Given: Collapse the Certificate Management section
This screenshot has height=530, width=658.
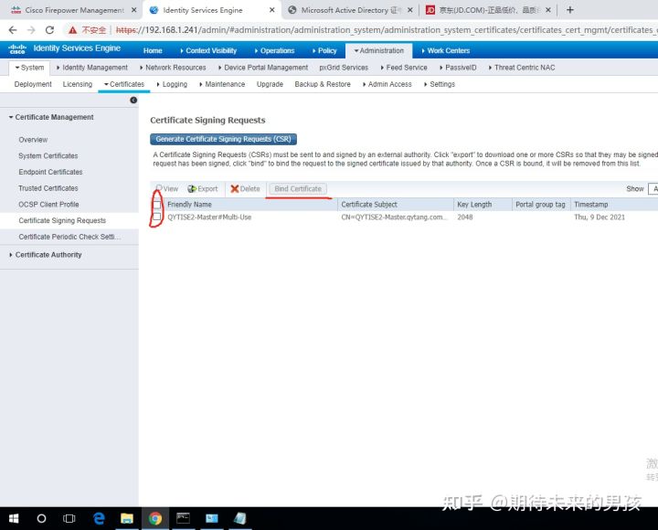Looking at the screenshot, I should [51, 117].
